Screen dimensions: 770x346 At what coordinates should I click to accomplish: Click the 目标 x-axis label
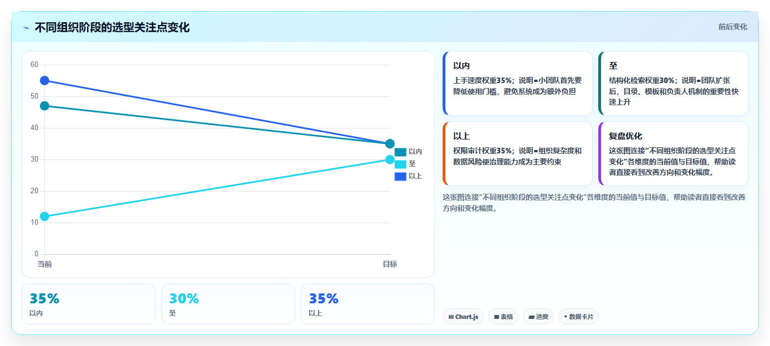(x=390, y=264)
